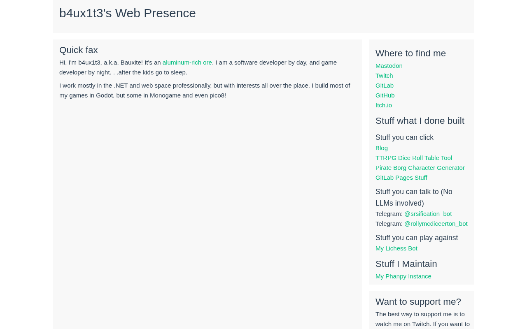This screenshot has width=527, height=329.
Task: Click the b4ux1t3's Web Presence site title
Action: [128, 13]
